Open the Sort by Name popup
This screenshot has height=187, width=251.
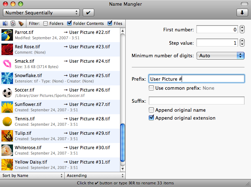32,175
